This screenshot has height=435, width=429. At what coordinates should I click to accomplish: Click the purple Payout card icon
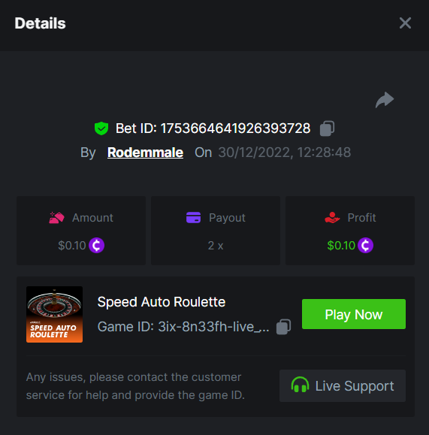click(193, 218)
